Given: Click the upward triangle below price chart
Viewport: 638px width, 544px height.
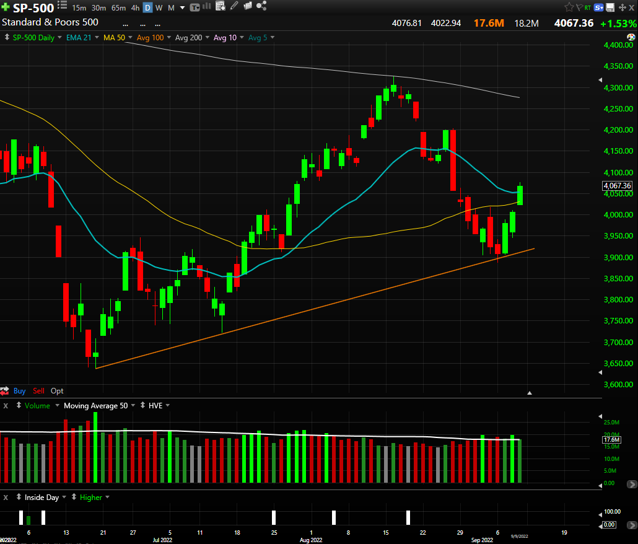Looking at the screenshot, I should tap(530, 393).
